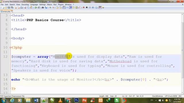Click the volume speaker tray icon
The height and width of the screenshot is (103, 184).
pos(163,100)
